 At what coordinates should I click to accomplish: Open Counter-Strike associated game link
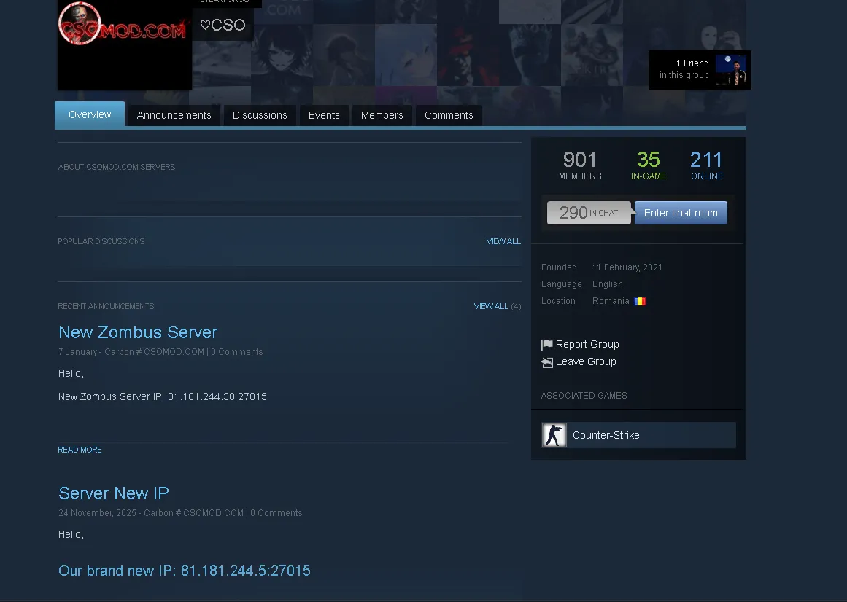pyautogui.click(x=638, y=435)
